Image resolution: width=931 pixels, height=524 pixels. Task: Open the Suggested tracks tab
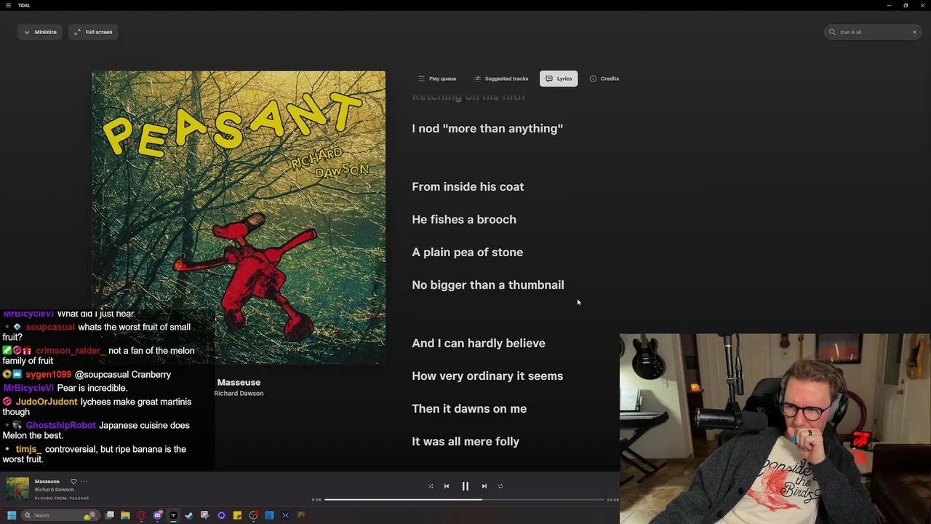click(501, 79)
